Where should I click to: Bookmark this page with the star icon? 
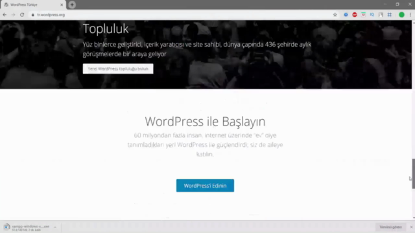335,15
